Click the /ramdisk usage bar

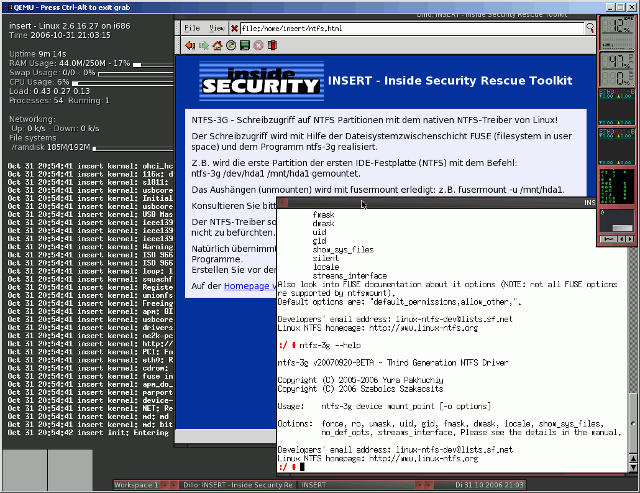pyautogui.click(x=133, y=148)
